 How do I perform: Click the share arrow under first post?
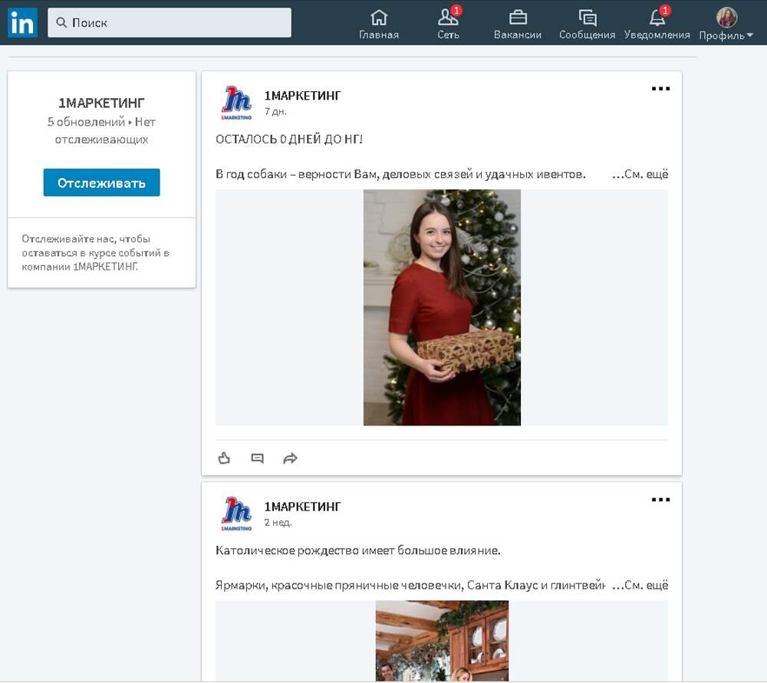[x=290, y=458]
